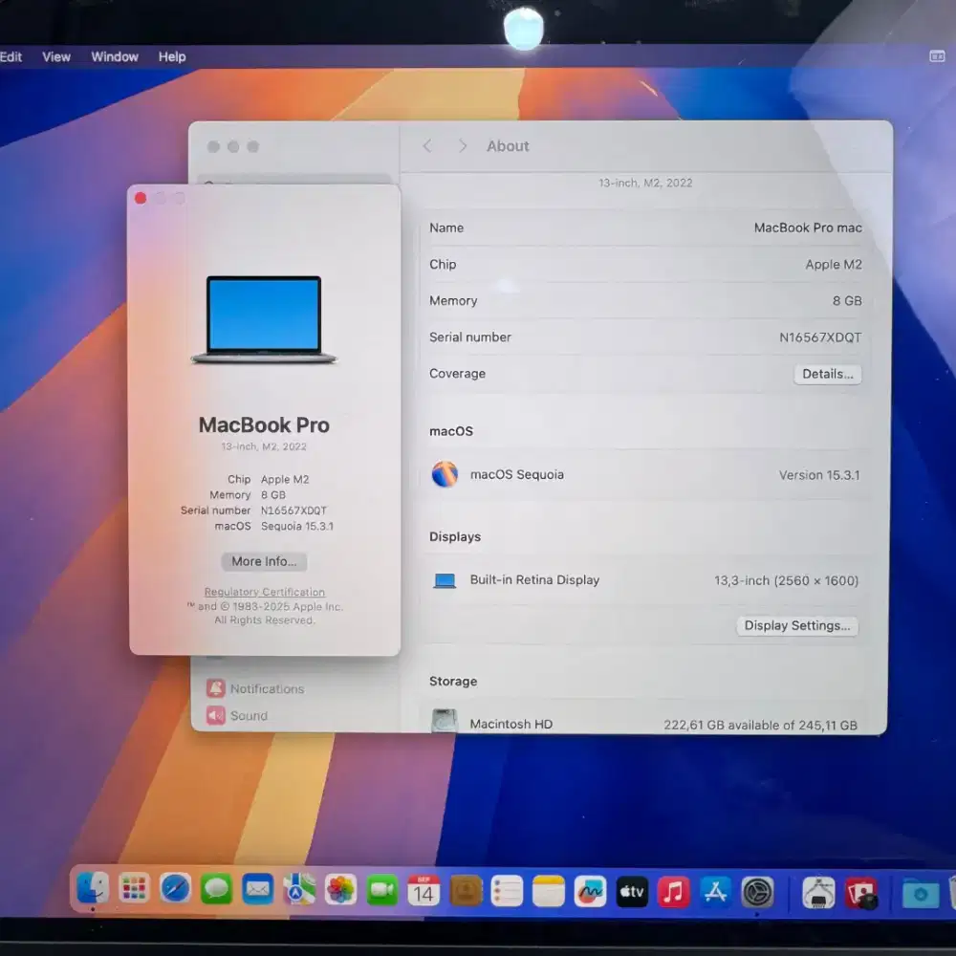Open the Edit menu

click(11, 56)
